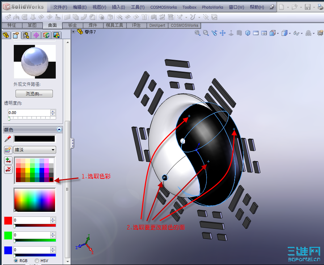Add the current color to swatches
Viewport: 324px width, 265px height.
pyautogui.click(x=8, y=160)
